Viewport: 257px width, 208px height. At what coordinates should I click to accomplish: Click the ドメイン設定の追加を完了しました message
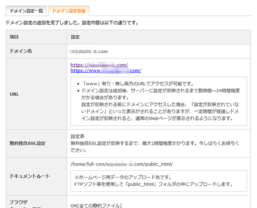click(x=72, y=23)
